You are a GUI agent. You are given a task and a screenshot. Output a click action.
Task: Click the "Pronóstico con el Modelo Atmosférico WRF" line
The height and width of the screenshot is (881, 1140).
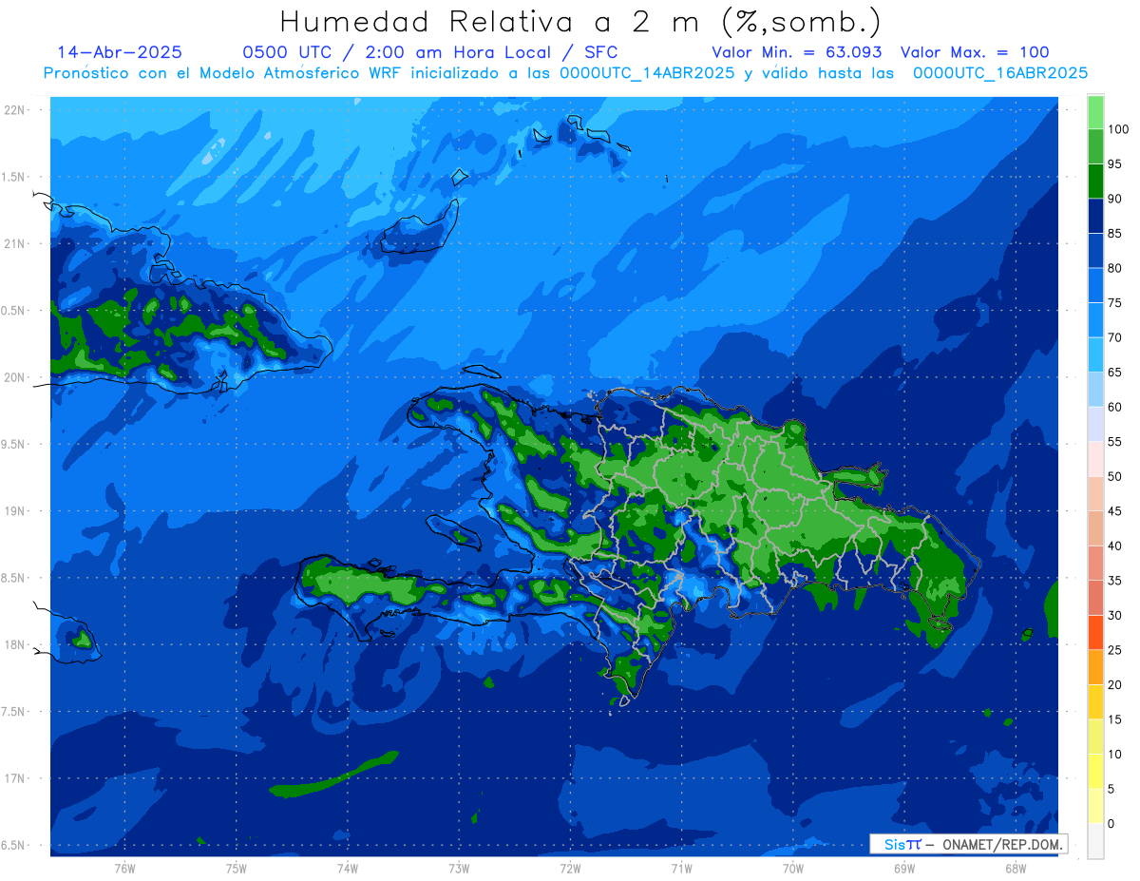pyautogui.click(x=565, y=72)
